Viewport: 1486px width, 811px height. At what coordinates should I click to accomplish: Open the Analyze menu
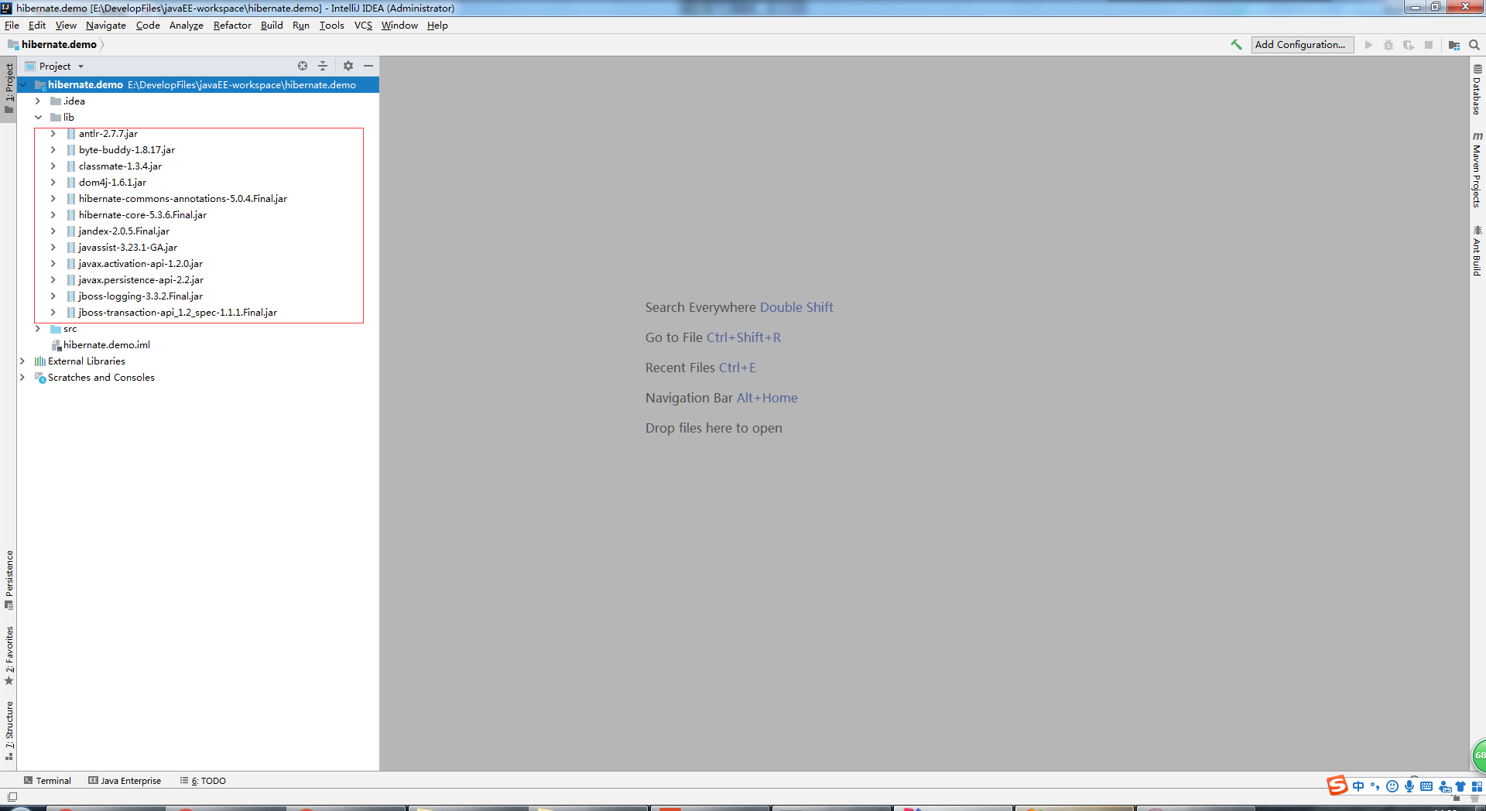[x=187, y=26]
